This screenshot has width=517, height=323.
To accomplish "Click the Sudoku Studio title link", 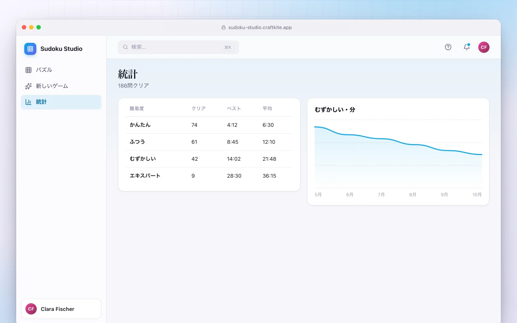I will click(x=61, y=49).
